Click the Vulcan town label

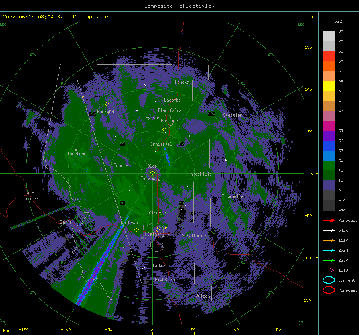pos(203,296)
